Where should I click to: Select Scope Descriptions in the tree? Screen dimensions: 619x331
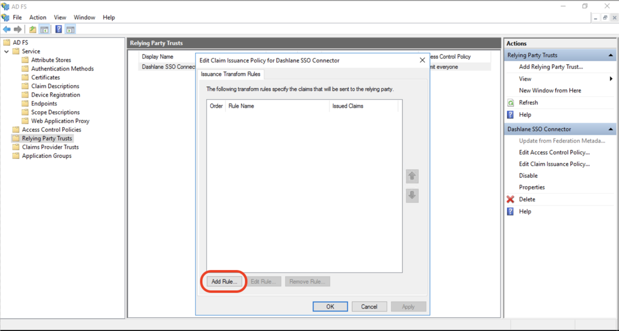point(55,112)
